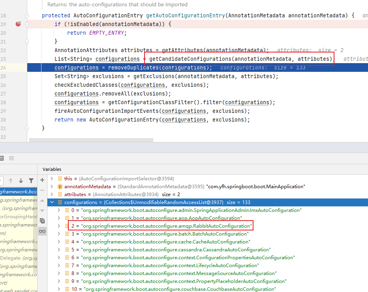This screenshot has width=368, height=292.
Task: Select the configurations size = 133 row
Action: [x=208, y=202]
